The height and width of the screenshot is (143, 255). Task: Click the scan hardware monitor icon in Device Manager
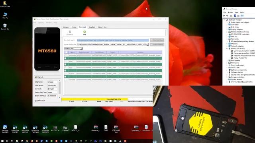243,16
